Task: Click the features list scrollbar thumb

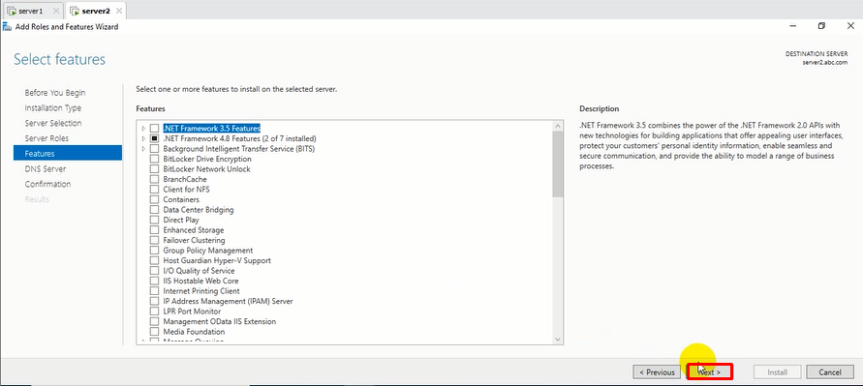Action: (558, 163)
